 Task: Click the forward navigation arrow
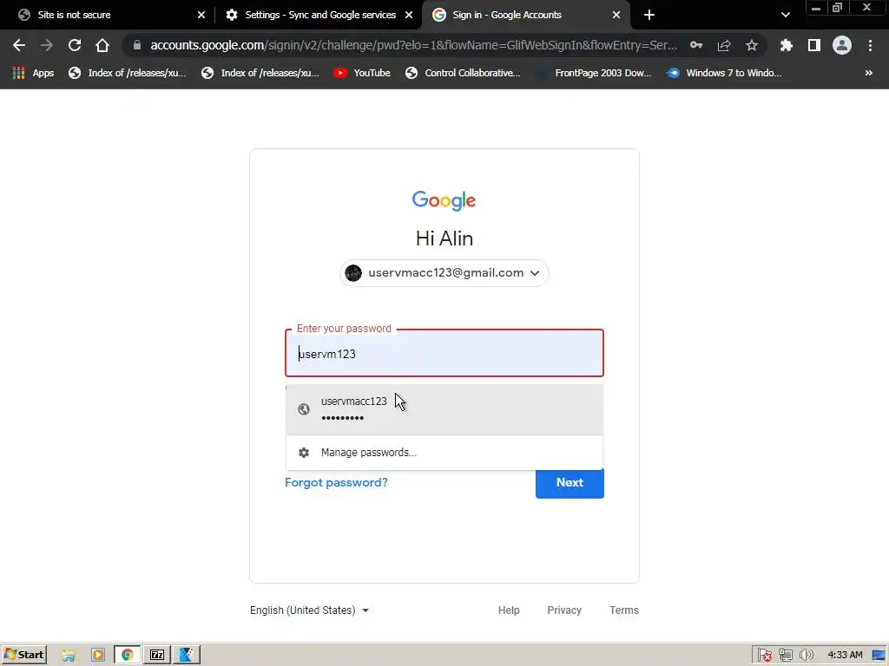pos(47,45)
